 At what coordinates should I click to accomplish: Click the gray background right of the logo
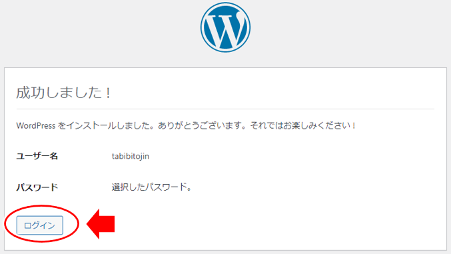point(351,32)
